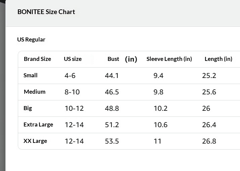Screen dimensions: 240x171
Task: Select the US Regular heading
Action: coord(31,39)
